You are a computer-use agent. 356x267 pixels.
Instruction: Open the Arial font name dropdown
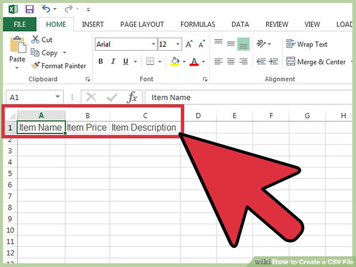pos(154,44)
